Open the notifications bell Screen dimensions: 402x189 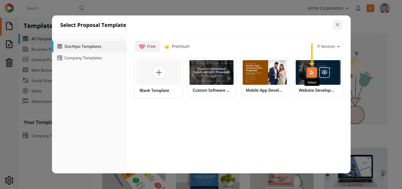358,8
